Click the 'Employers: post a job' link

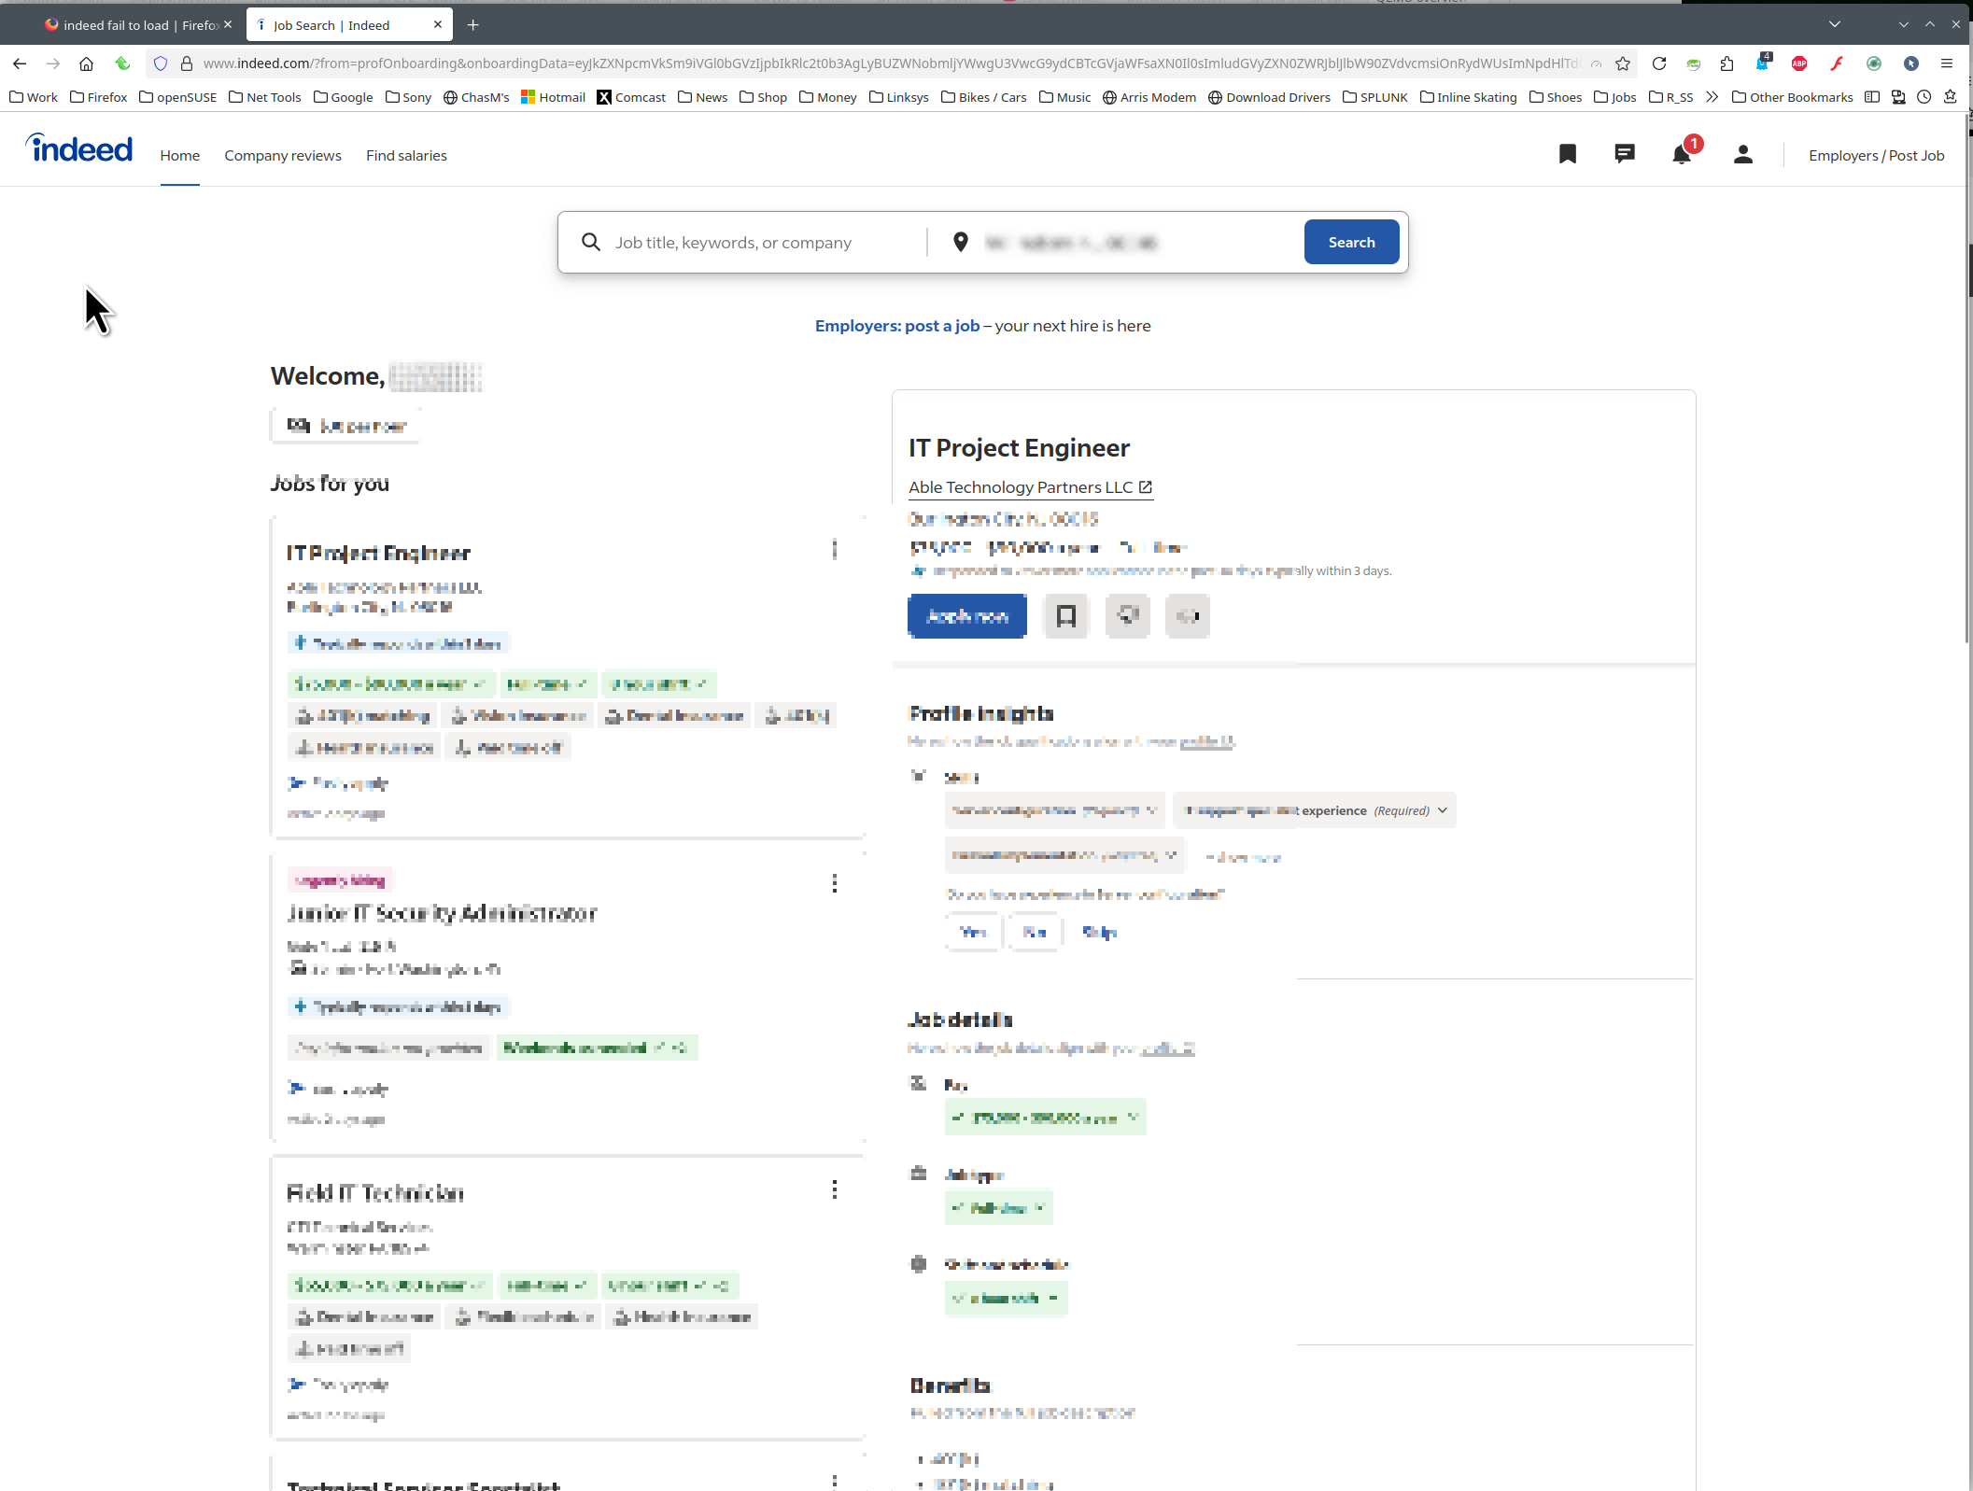[896, 326]
